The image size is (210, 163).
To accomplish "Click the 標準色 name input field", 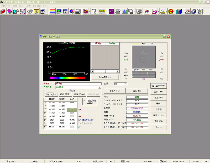I will tap(78, 83).
